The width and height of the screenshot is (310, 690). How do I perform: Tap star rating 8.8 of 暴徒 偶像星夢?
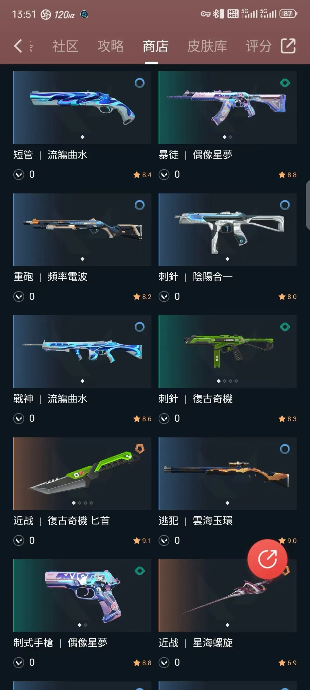287,175
